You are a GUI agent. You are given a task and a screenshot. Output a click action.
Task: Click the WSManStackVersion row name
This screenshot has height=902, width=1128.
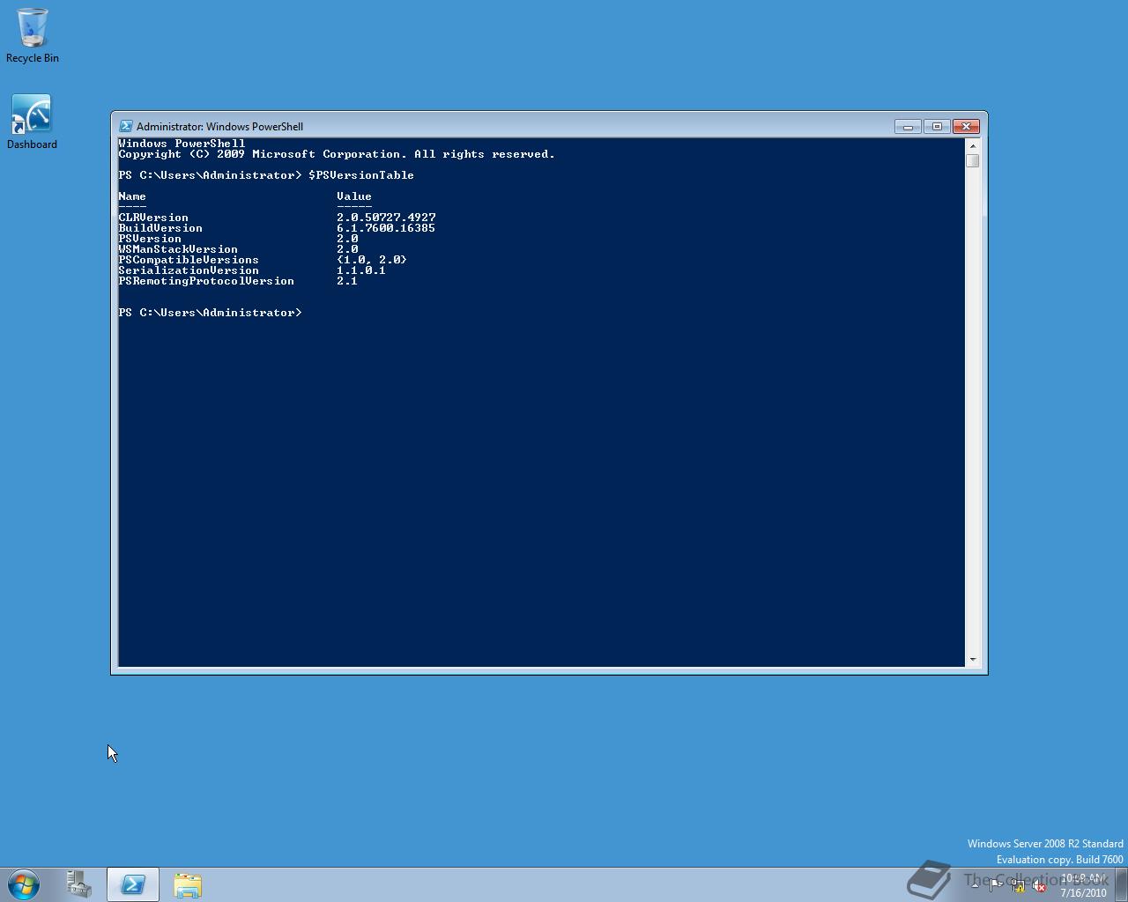178,249
